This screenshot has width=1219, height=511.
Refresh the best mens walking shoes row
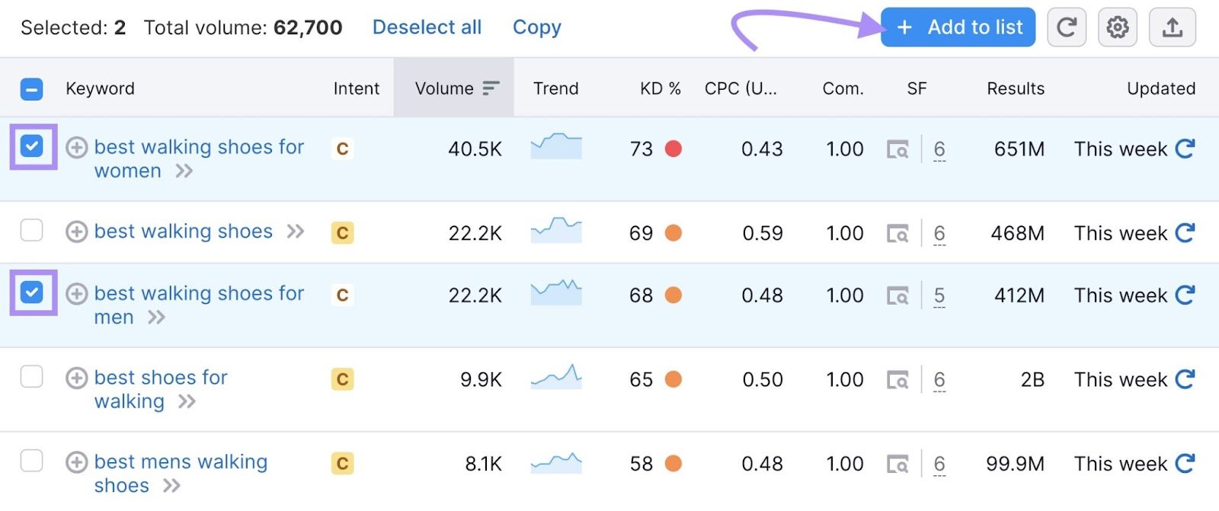(x=1185, y=463)
